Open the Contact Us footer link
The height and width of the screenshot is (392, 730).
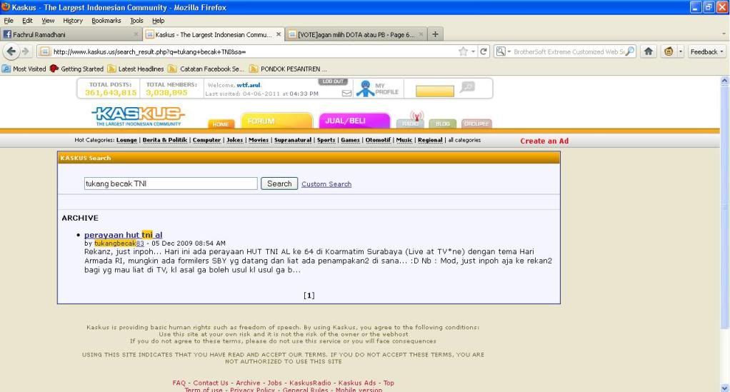click(x=211, y=383)
